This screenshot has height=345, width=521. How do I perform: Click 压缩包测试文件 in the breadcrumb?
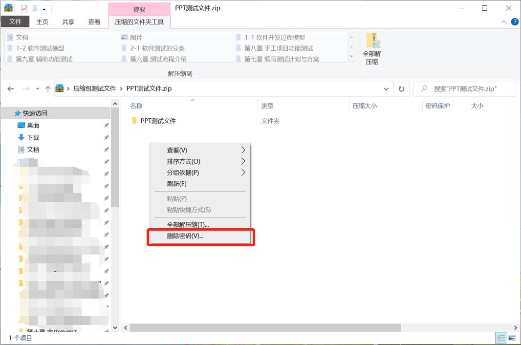click(94, 88)
